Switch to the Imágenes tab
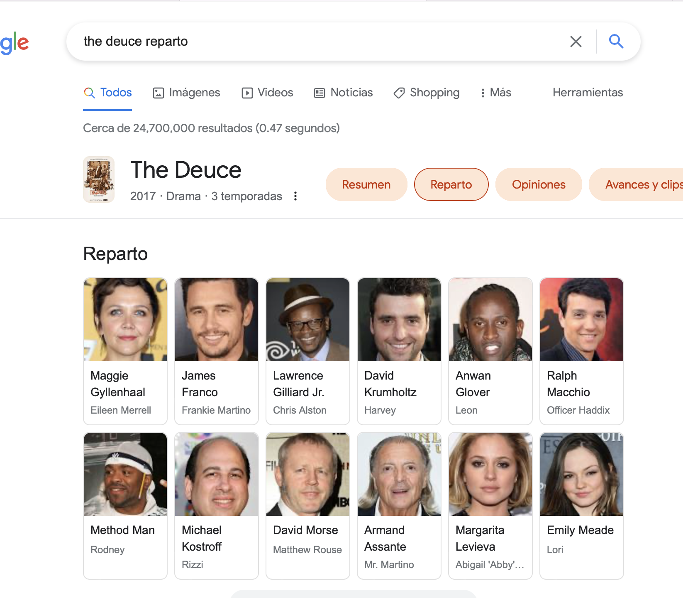This screenshot has width=683, height=598. coord(186,93)
